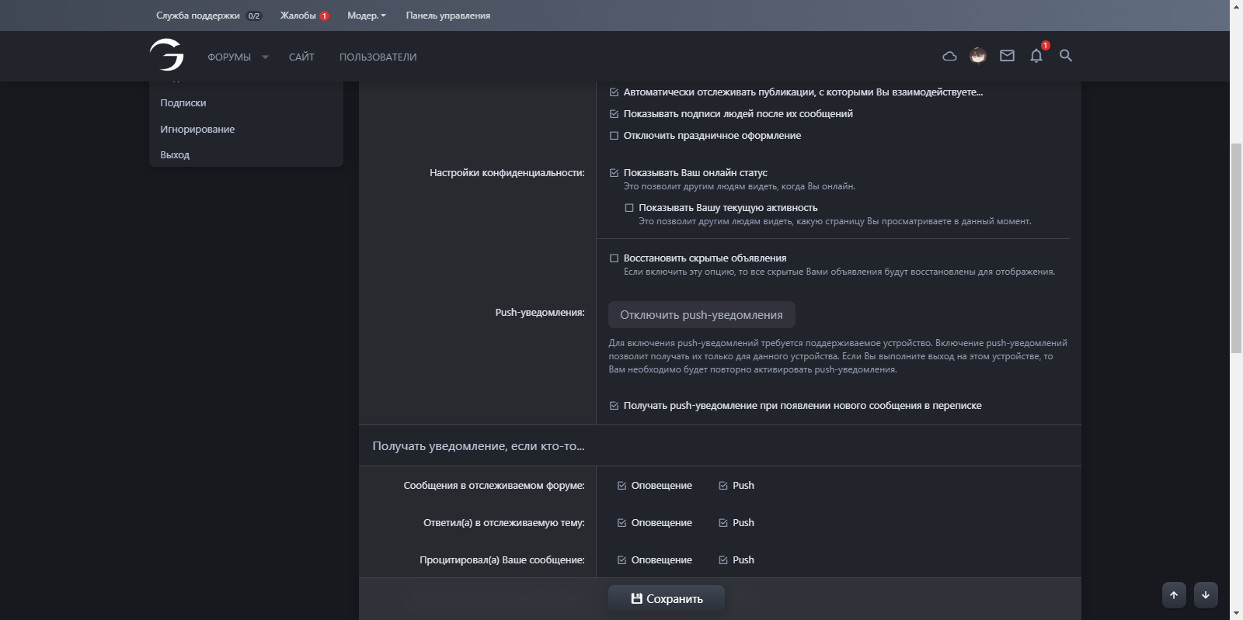
Task: Open private messages envelope icon
Action: [x=1007, y=56]
